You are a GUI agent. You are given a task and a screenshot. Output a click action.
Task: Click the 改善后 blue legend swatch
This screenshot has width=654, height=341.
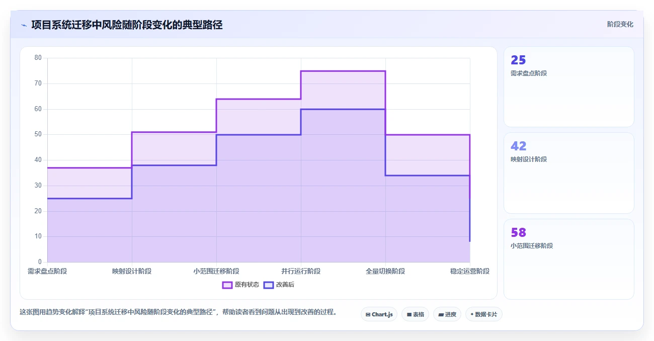point(269,285)
